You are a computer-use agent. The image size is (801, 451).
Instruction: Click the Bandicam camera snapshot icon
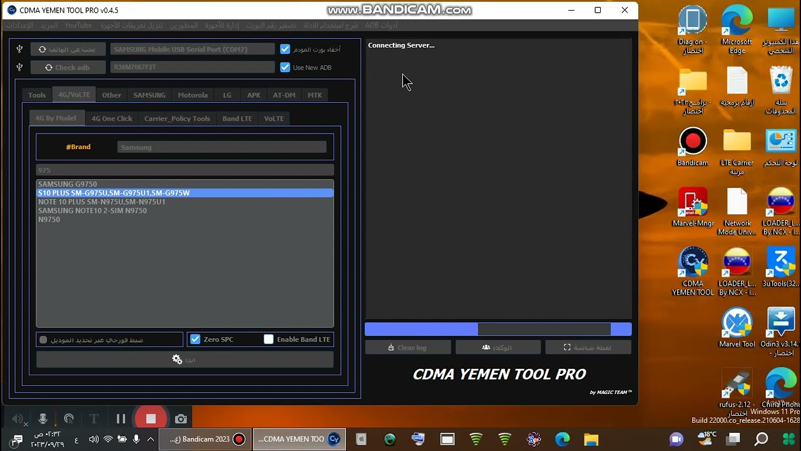click(181, 419)
